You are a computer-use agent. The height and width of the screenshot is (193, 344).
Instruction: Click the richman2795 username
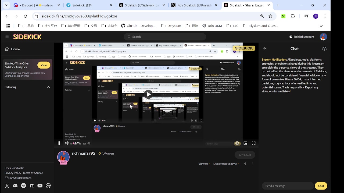(x=84, y=153)
